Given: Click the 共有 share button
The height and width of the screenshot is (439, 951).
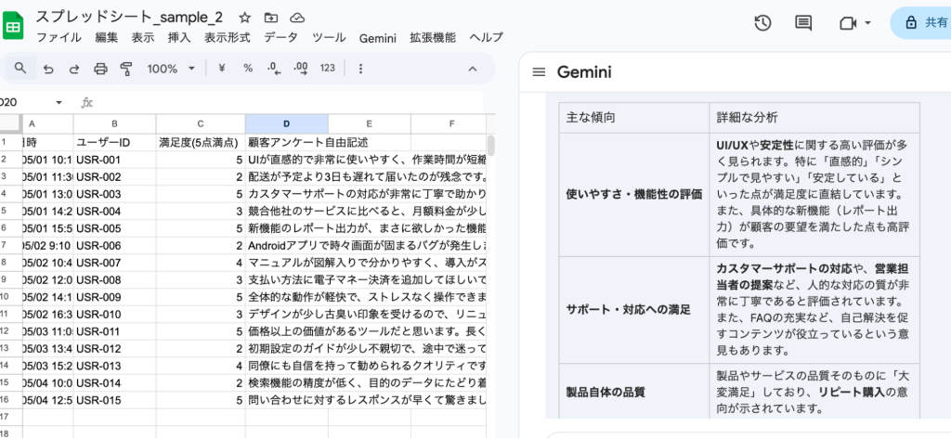Looking at the screenshot, I should 927,23.
